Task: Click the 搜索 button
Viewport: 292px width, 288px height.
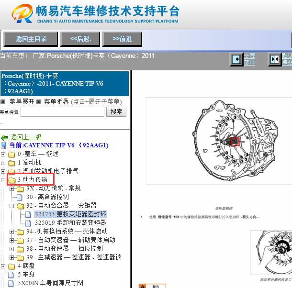Action: [116, 111]
